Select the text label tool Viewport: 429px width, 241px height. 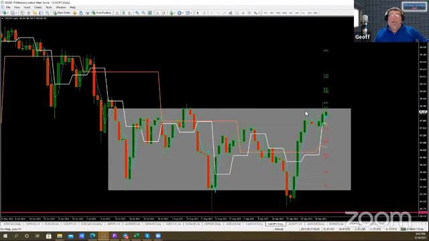point(249,13)
